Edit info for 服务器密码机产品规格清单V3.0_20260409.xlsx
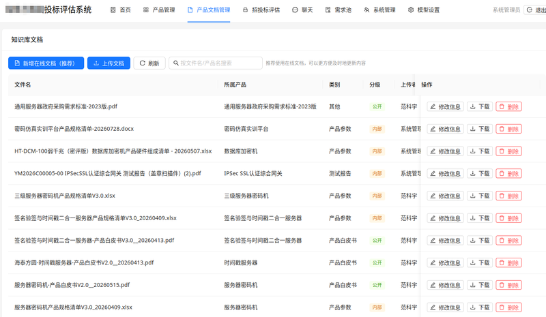 (x=446, y=307)
